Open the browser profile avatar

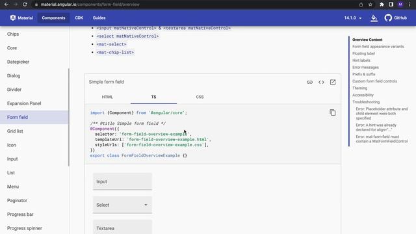click(400, 5)
